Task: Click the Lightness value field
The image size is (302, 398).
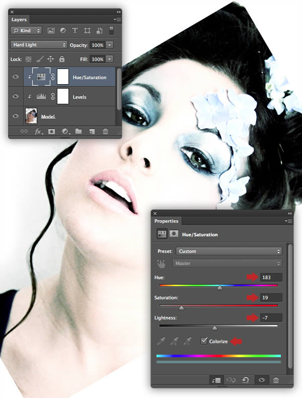Action: click(271, 317)
